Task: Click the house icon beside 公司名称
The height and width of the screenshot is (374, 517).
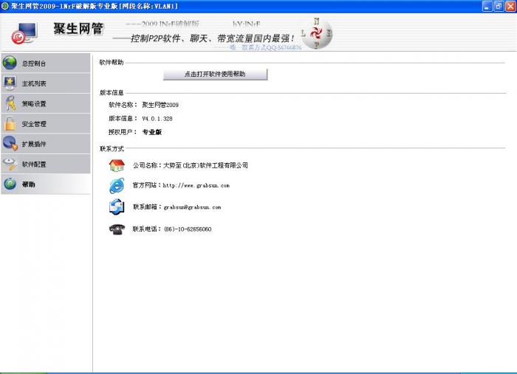Action: (117, 165)
